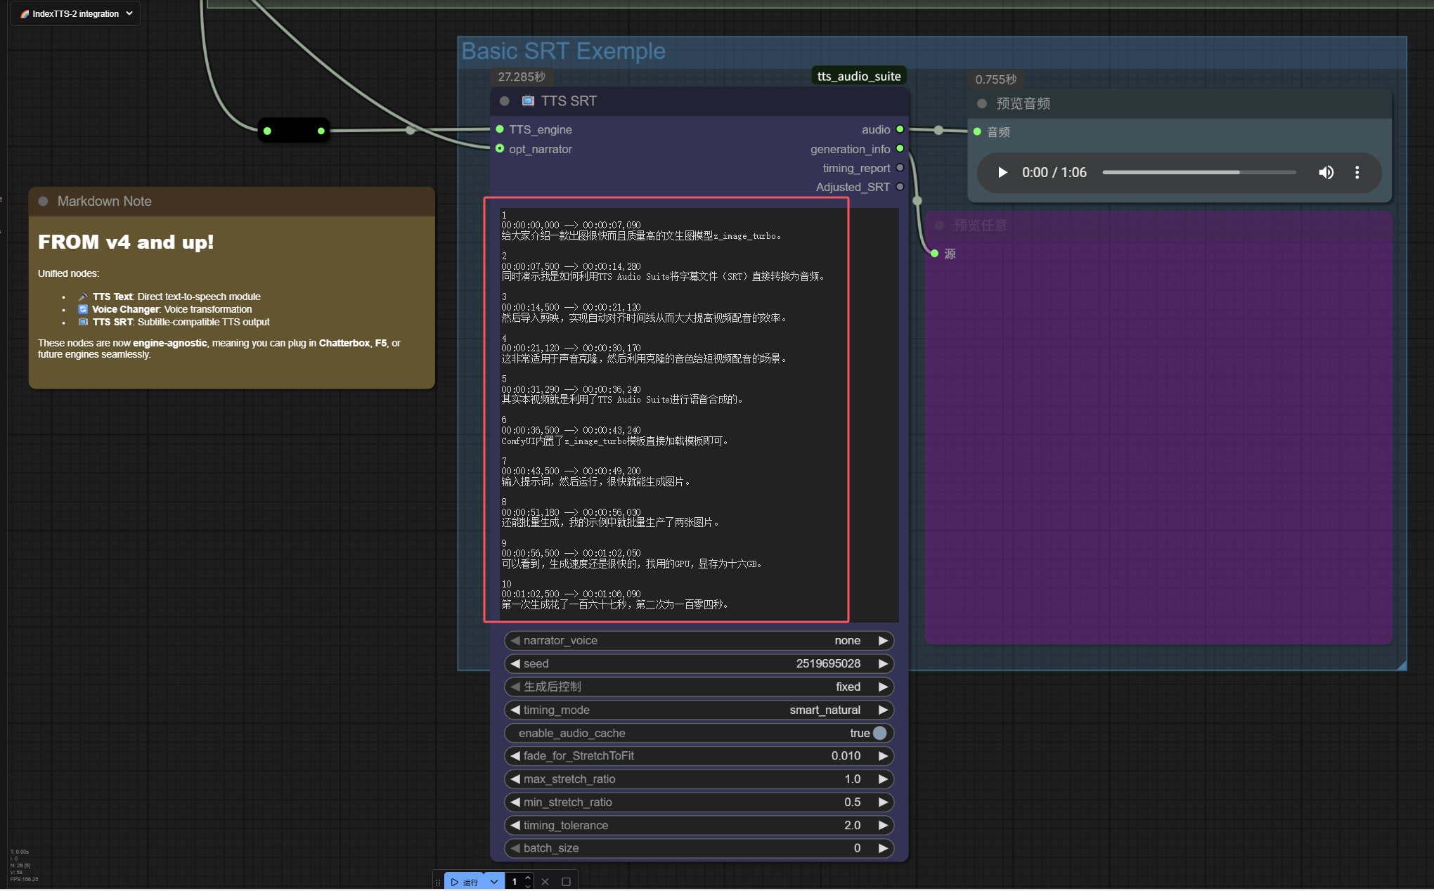The width and height of the screenshot is (1434, 891).
Task: Click the timing_report output socket
Action: [x=900, y=168]
